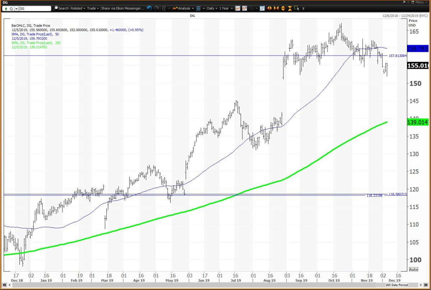The width and height of the screenshot is (431, 290).
Task: Open the Q quote-type dropdown arrow
Action: [x=17, y=8]
